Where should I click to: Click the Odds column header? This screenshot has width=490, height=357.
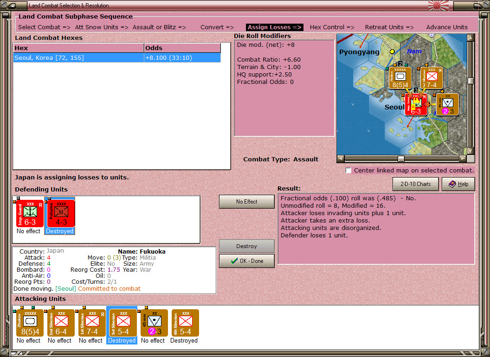tap(182, 48)
